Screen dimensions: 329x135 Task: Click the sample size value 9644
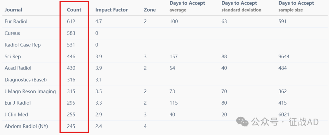284,56
